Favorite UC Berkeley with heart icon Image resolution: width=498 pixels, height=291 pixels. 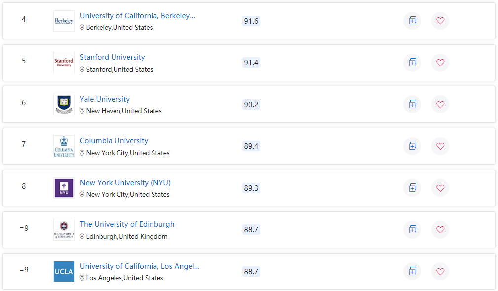click(x=440, y=21)
